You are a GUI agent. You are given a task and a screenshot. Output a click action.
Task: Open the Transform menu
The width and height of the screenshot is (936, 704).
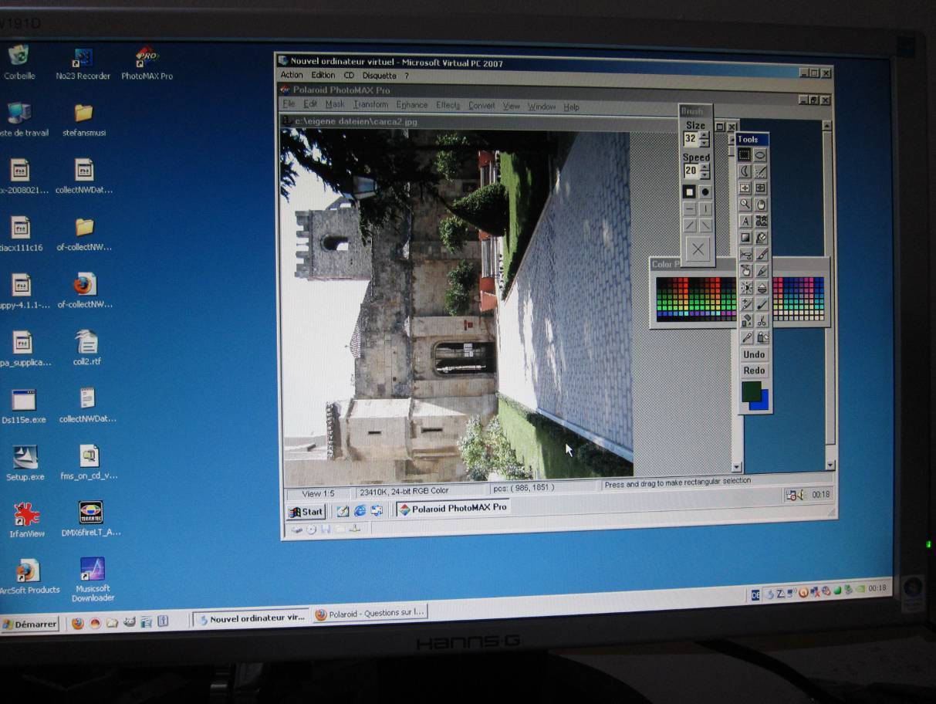[370, 105]
